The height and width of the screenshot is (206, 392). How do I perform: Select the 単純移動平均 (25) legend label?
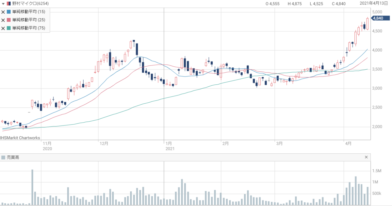pyautogui.click(x=29, y=20)
